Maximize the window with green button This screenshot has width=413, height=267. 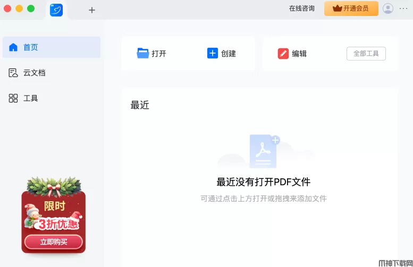click(x=31, y=8)
